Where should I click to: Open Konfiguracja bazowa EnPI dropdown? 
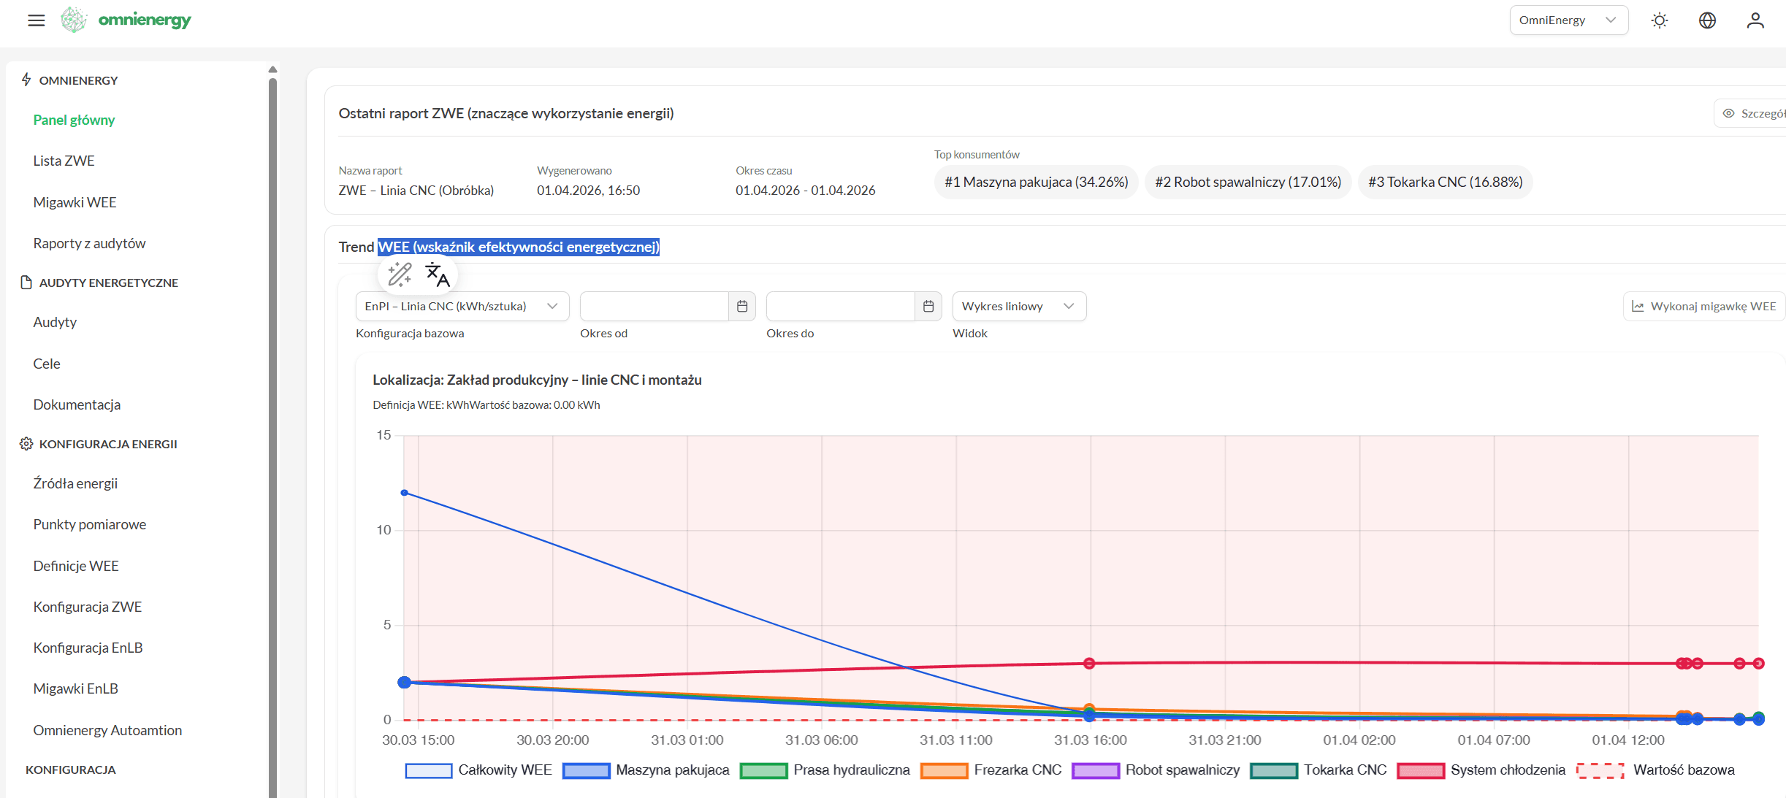(462, 307)
